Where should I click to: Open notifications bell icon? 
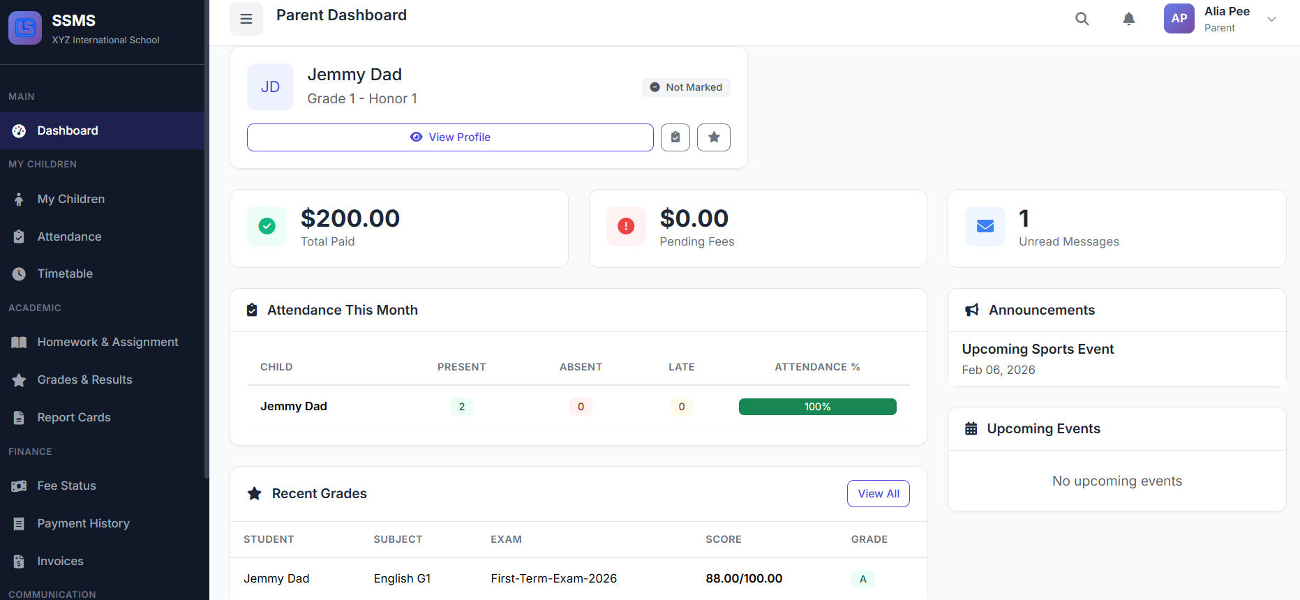click(1128, 19)
